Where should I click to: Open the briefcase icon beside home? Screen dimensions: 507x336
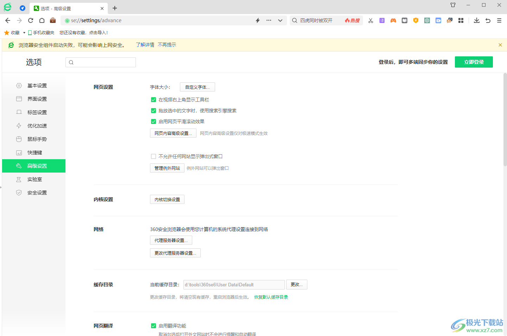(x=53, y=20)
